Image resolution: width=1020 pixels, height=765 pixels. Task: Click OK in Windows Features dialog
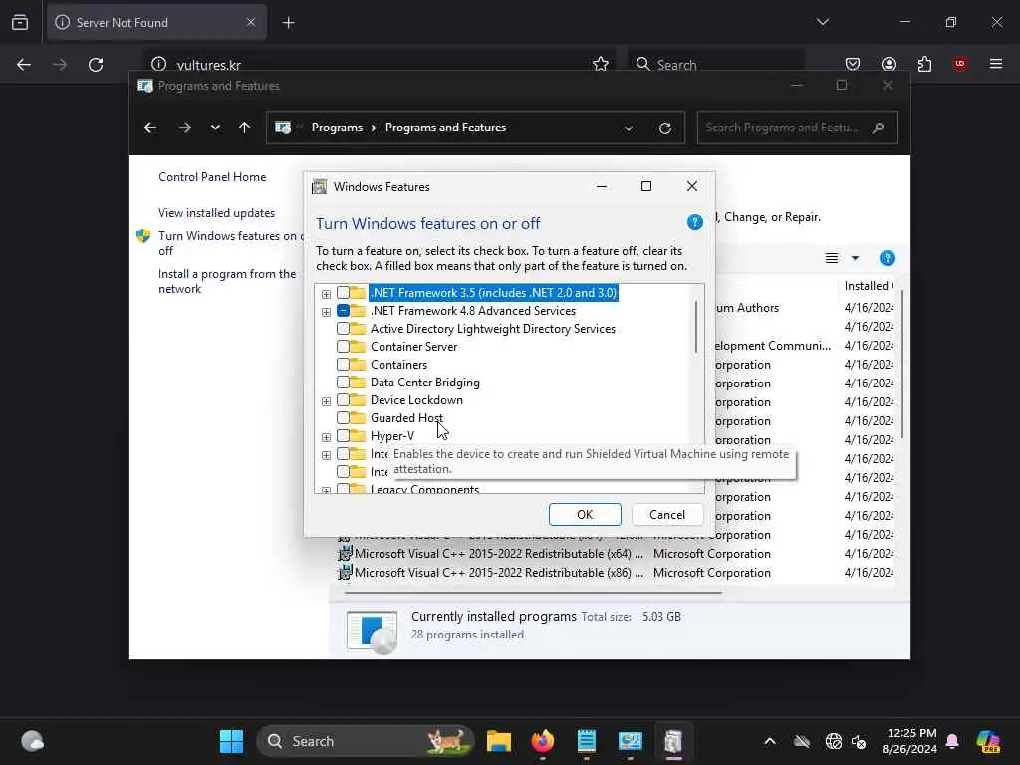coord(585,515)
